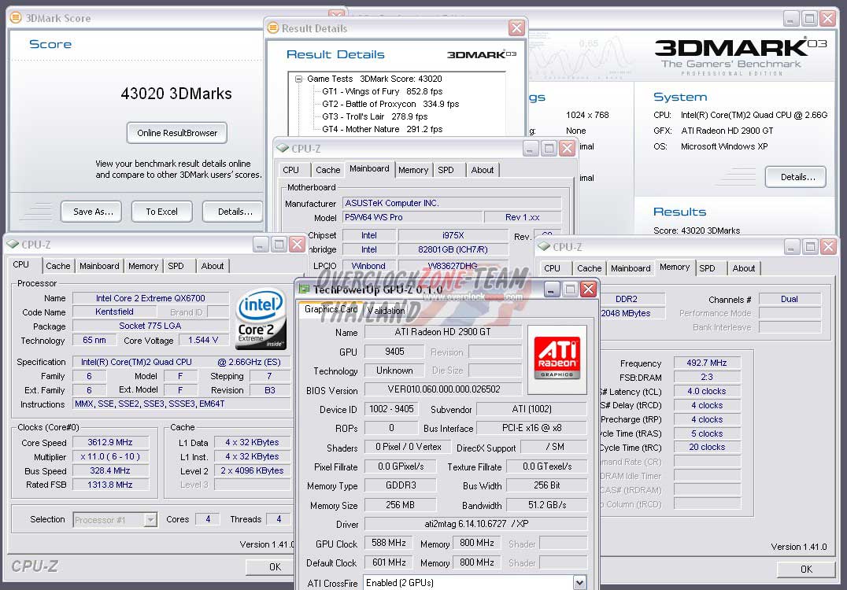Click the GPU Clock 588 MHz field
The width and height of the screenshot is (847, 590).
tap(388, 543)
